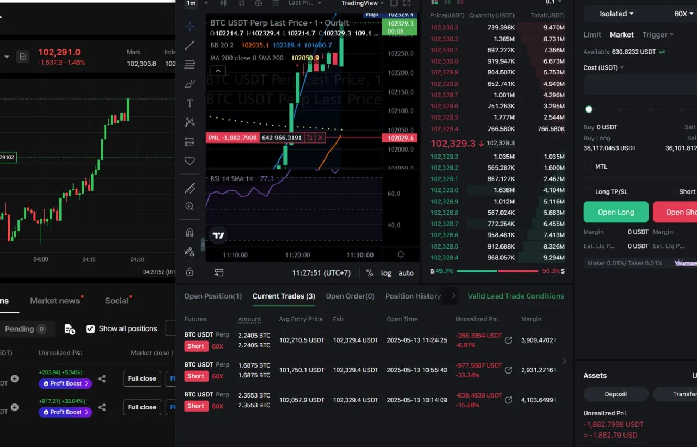Collapse the indicator legend with the chevron
697x447 pixels.
[x=218, y=71]
